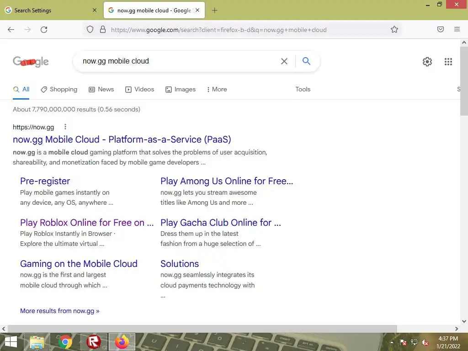The height and width of the screenshot is (351, 468).
Task: Click the horizontal scrollbar left arrow
Action: coord(4,329)
